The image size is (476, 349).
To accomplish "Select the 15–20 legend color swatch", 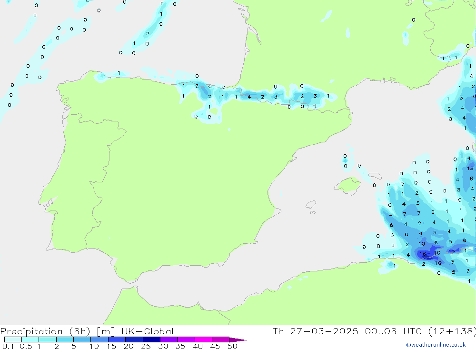I will click(x=117, y=339).
